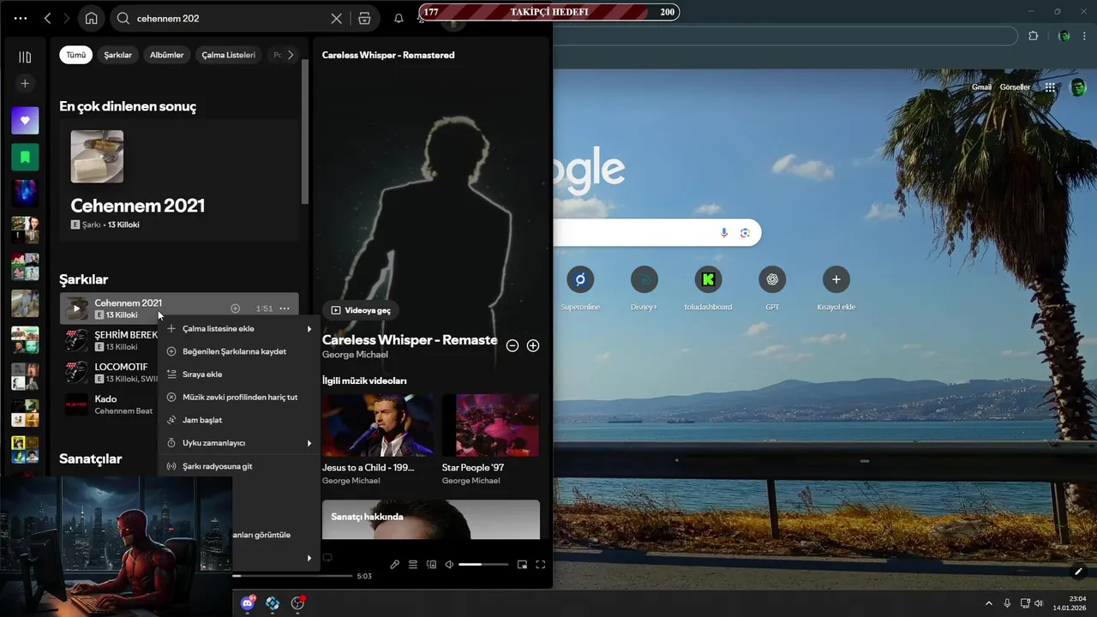Enter full screen with expand icon

541,565
